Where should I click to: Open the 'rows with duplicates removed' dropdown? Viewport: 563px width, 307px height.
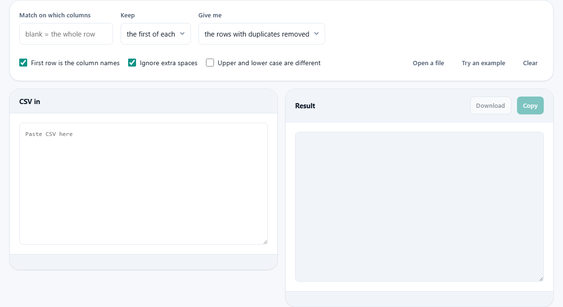tap(262, 34)
